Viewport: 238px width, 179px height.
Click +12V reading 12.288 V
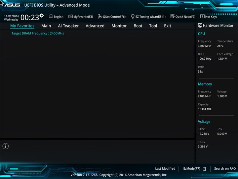click(x=204, y=134)
